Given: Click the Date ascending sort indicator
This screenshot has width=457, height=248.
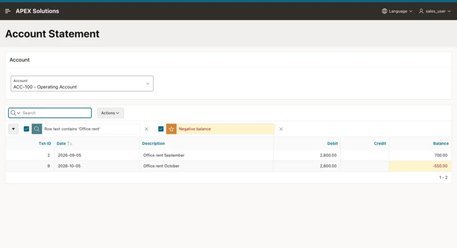Looking at the screenshot, I should pos(69,143).
